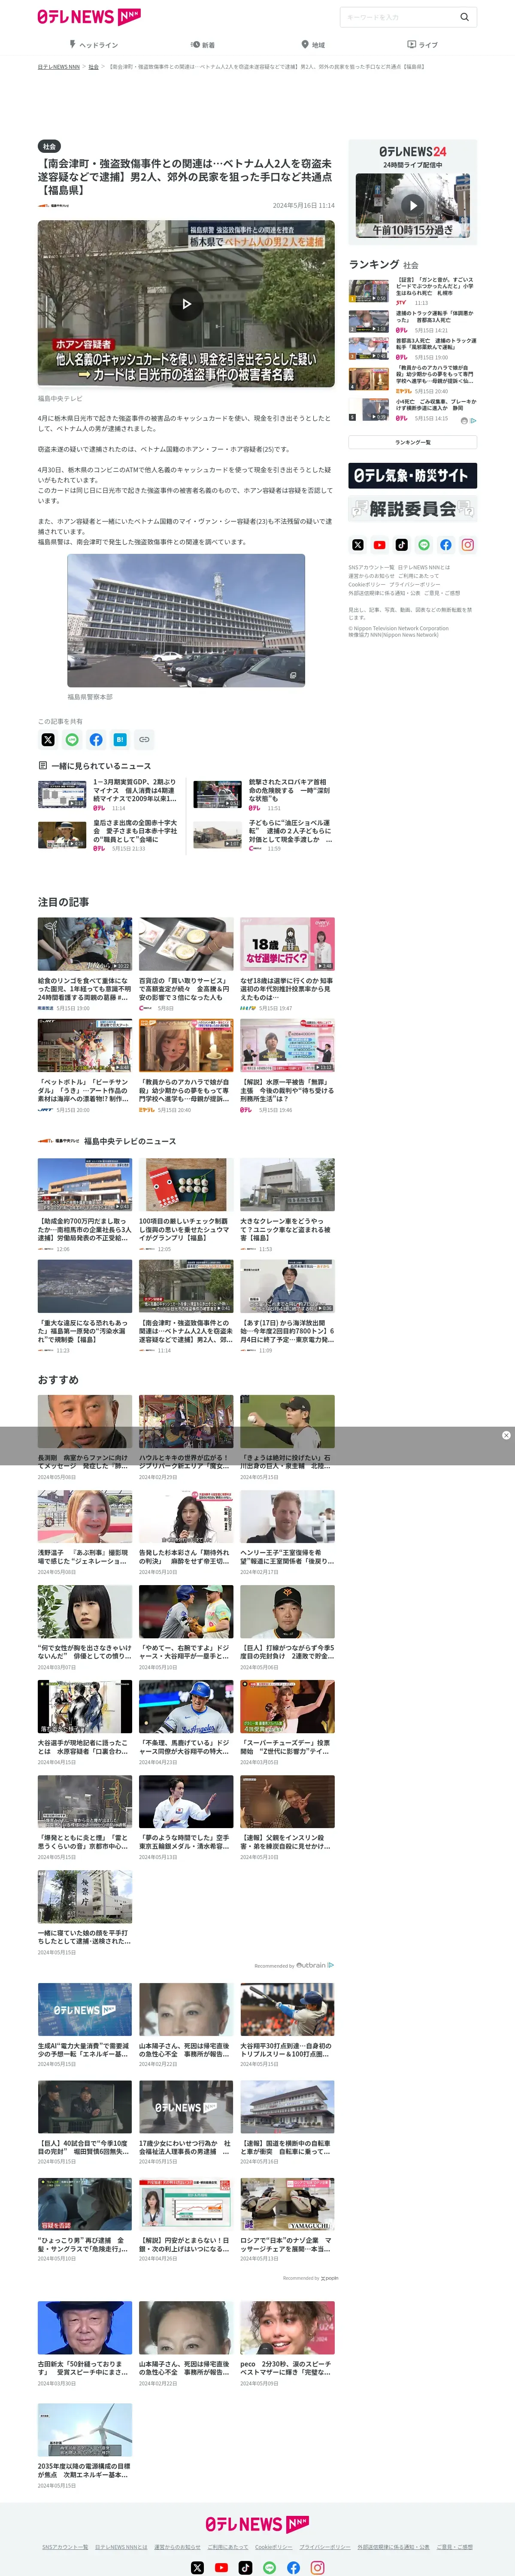Share the article on LINE below article
The image size is (515, 2576).
pos(72,740)
